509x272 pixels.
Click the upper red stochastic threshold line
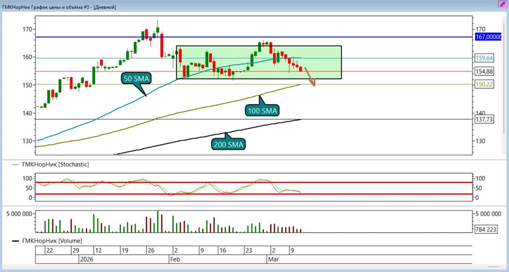pyautogui.click(x=253, y=182)
